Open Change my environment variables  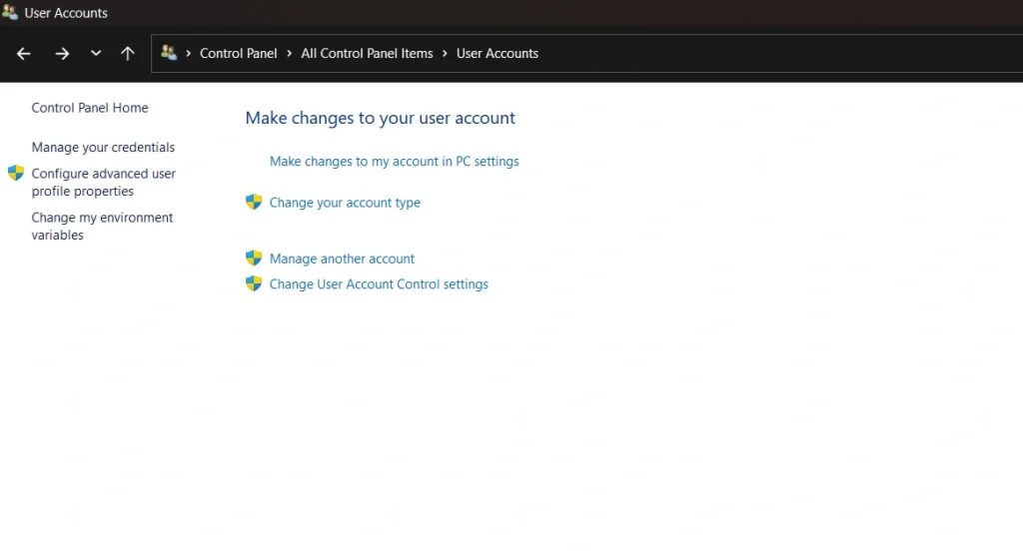102,227
